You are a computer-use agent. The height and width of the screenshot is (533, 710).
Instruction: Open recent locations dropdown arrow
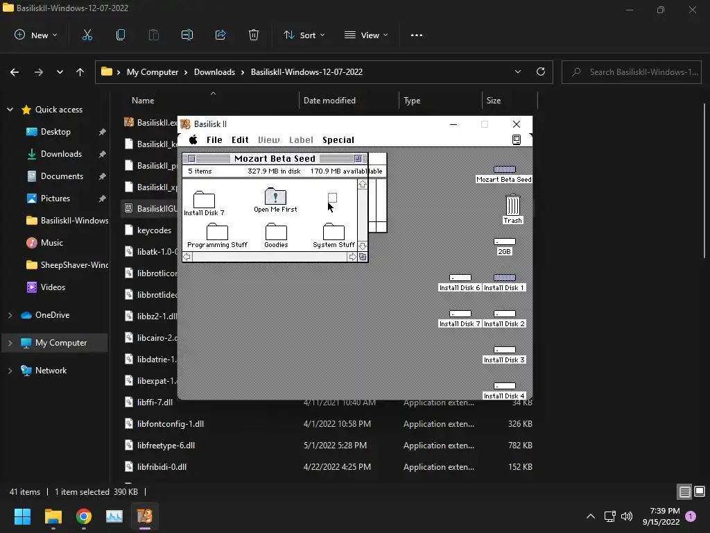(x=60, y=72)
